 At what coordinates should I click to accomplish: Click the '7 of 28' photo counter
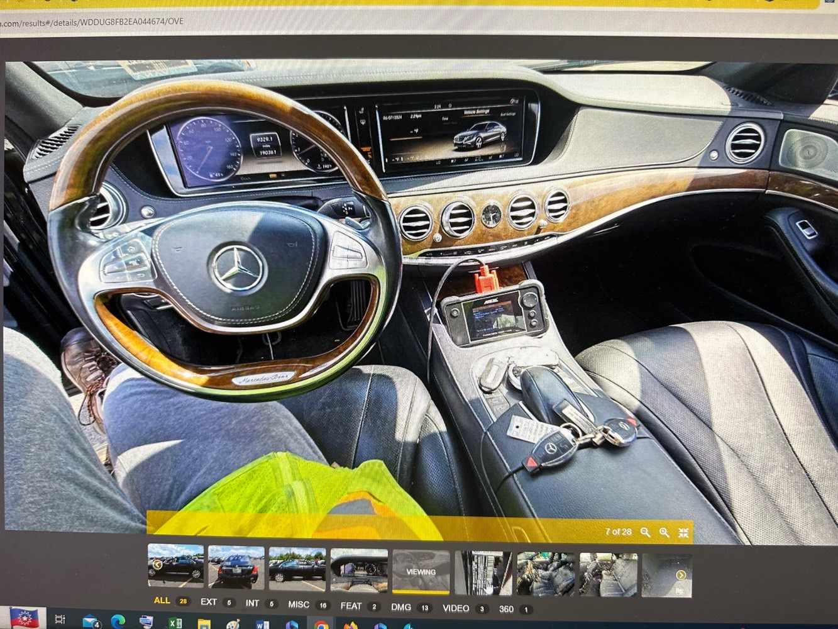(x=618, y=532)
